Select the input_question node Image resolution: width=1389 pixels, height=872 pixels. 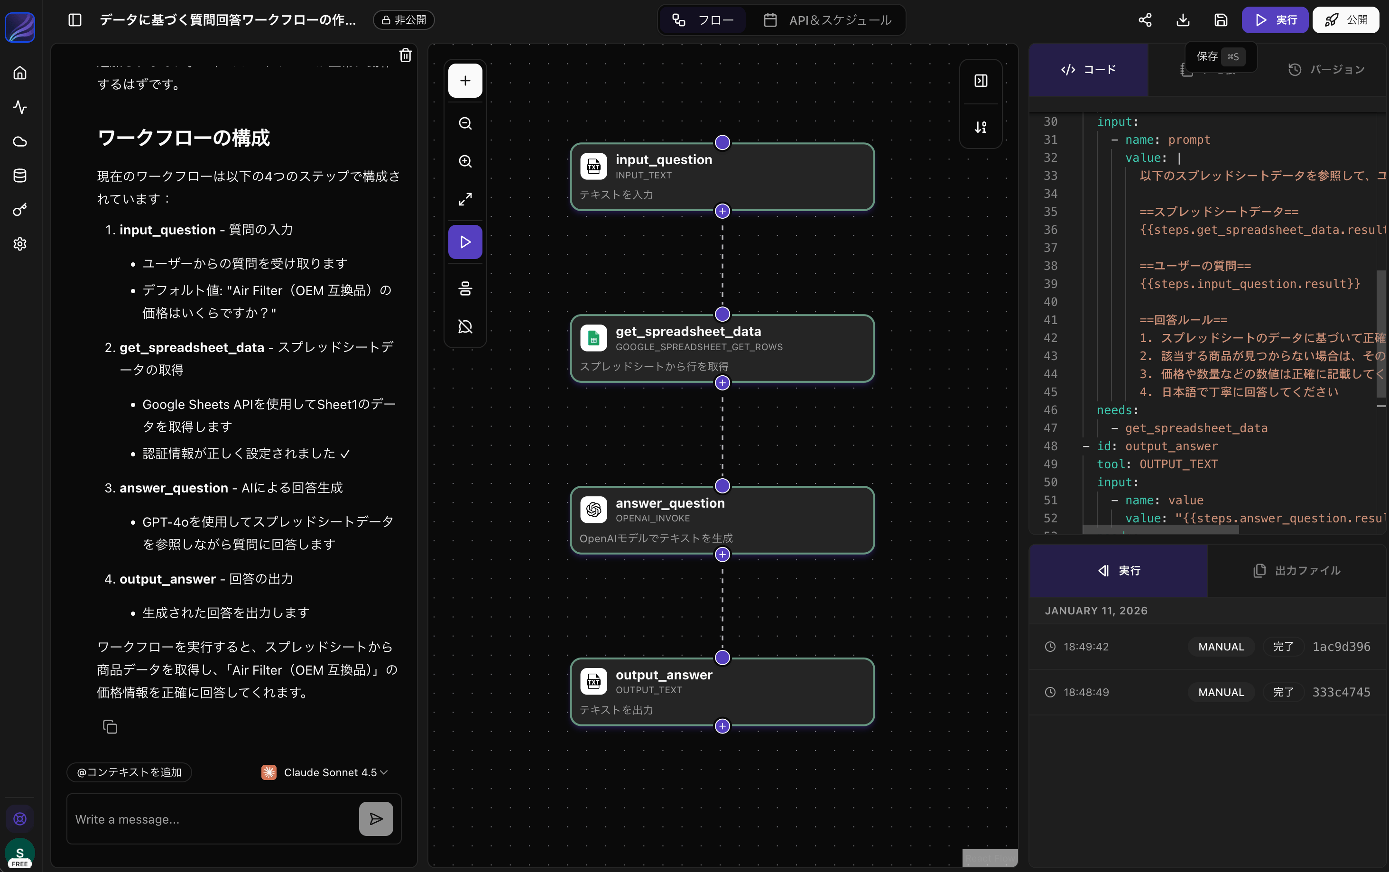tap(722, 176)
